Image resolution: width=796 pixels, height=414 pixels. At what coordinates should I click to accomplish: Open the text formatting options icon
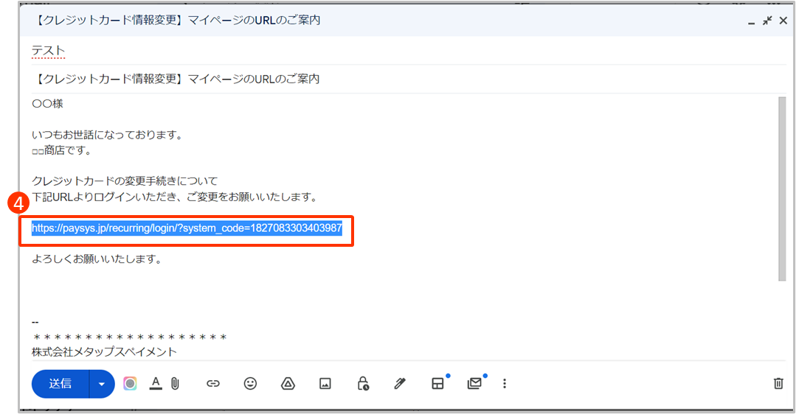click(156, 384)
